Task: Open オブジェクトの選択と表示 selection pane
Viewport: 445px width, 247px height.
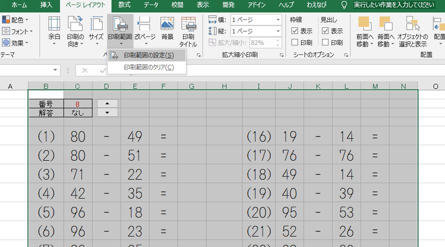Action: tap(412, 24)
